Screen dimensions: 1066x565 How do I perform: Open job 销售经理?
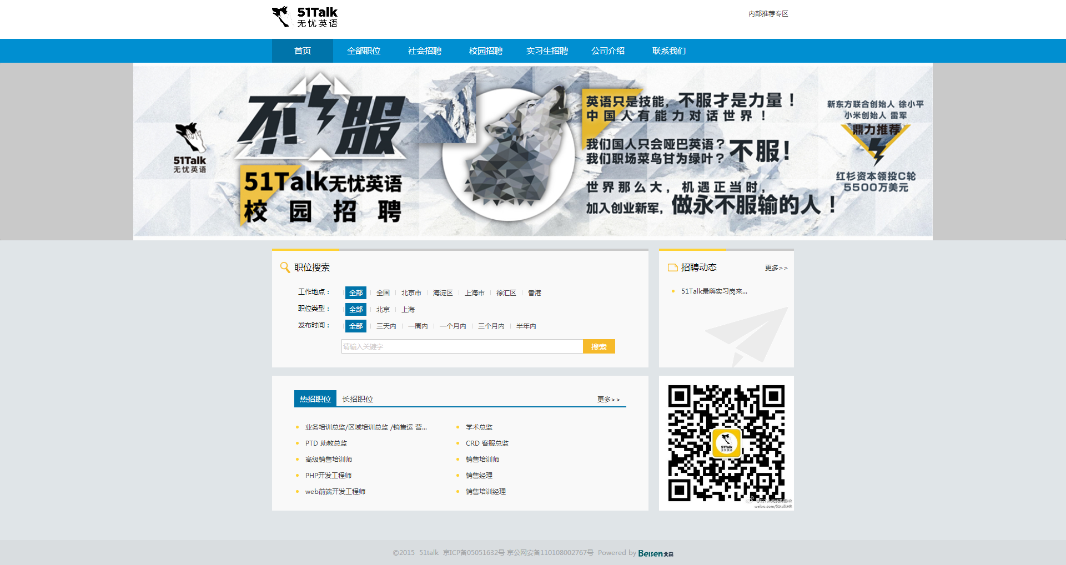point(479,476)
